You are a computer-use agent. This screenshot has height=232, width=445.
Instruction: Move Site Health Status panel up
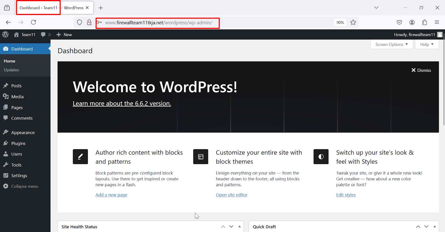(223, 227)
